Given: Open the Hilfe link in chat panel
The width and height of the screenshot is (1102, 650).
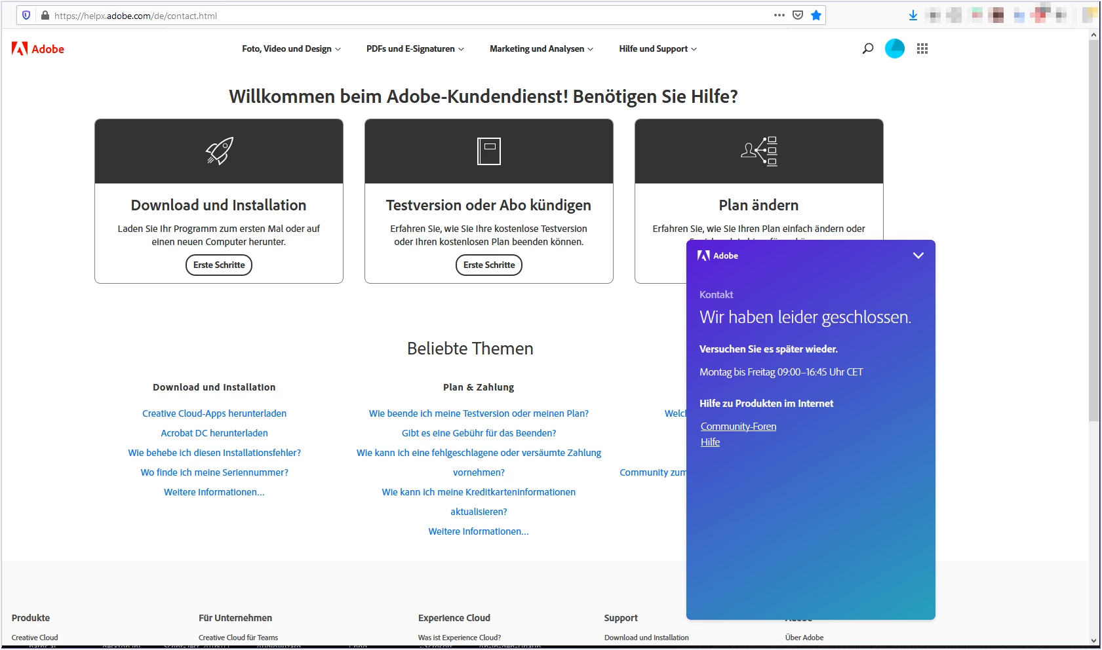Looking at the screenshot, I should tap(710, 442).
